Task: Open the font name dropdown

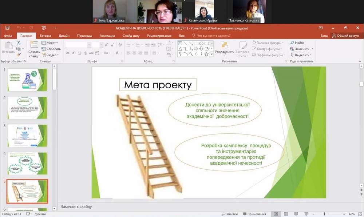Action: click(89, 45)
